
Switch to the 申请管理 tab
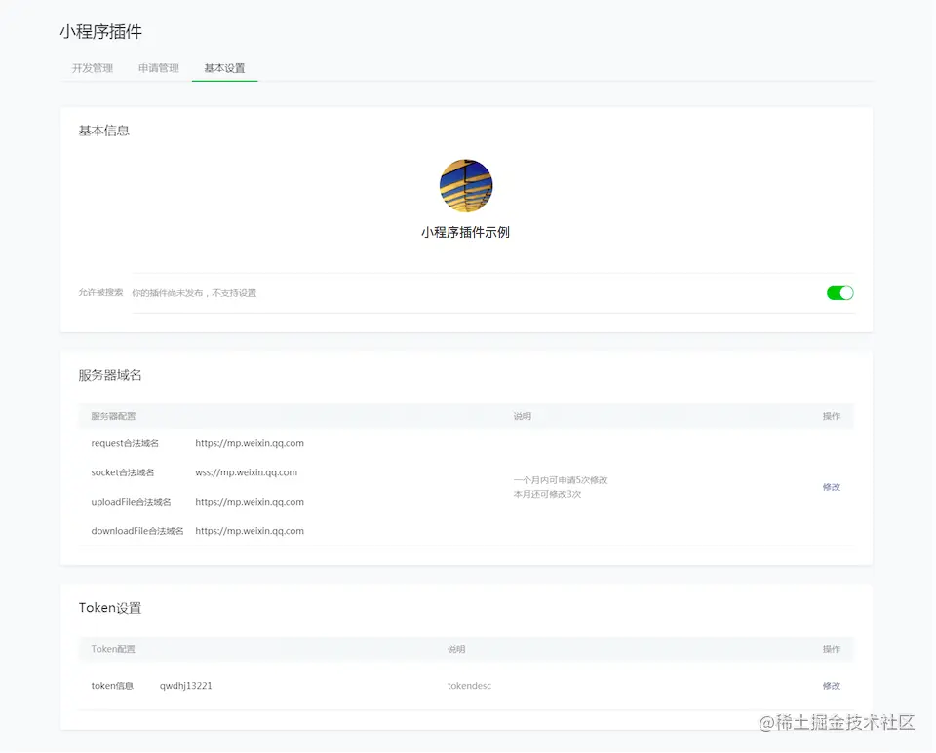[x=159, y=68]
